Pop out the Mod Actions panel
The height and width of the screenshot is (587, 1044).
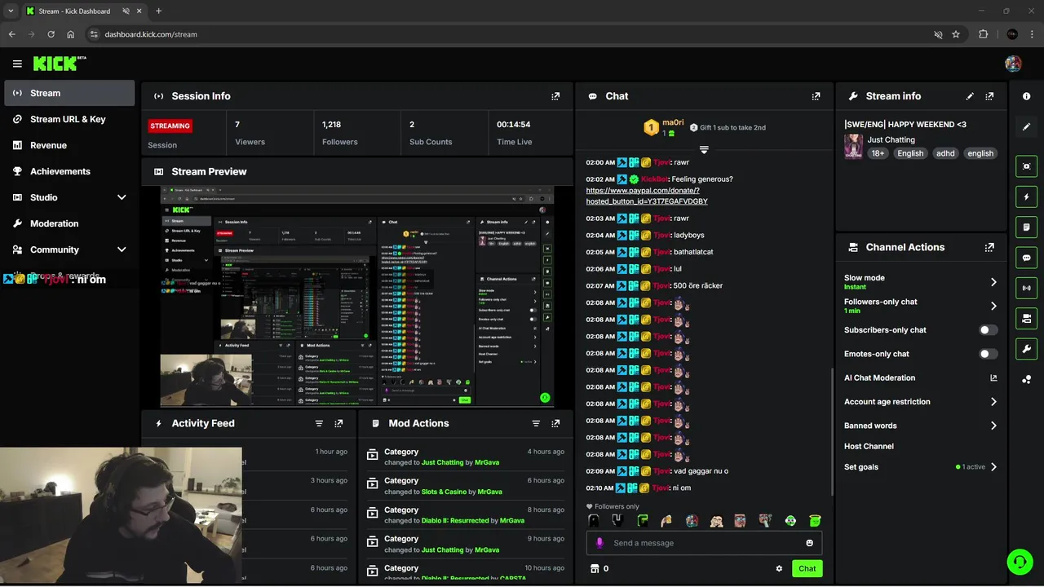point(555,423)
